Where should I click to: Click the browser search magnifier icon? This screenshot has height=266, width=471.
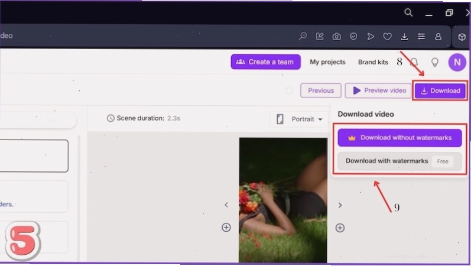(x=408, y=12)
